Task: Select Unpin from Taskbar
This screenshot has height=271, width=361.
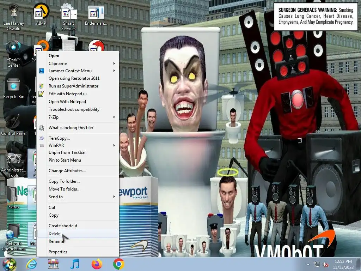Action: tap(78, 152)
